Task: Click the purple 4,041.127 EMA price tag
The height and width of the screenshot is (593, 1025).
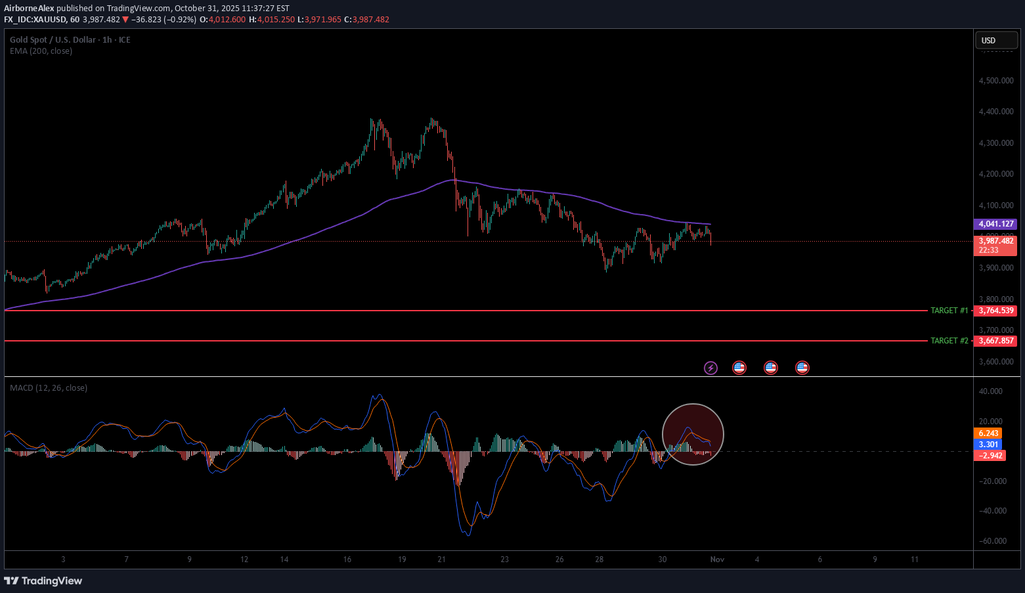Action: coord(996,224)
